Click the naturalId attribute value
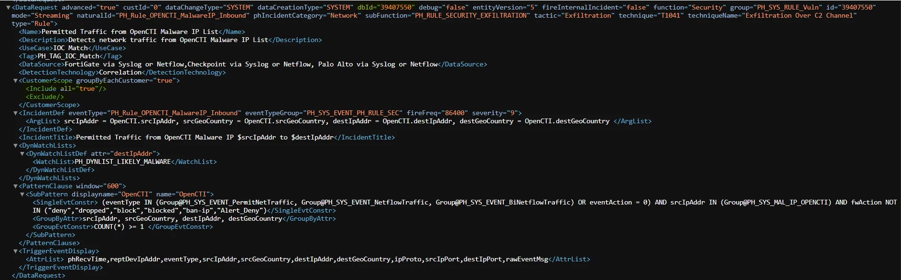This screenshot has height=280, width=901. coord(184,15)
